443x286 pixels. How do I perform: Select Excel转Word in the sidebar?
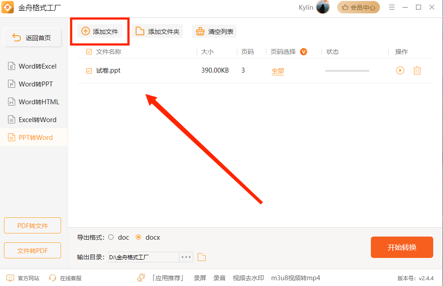point(34,119)
